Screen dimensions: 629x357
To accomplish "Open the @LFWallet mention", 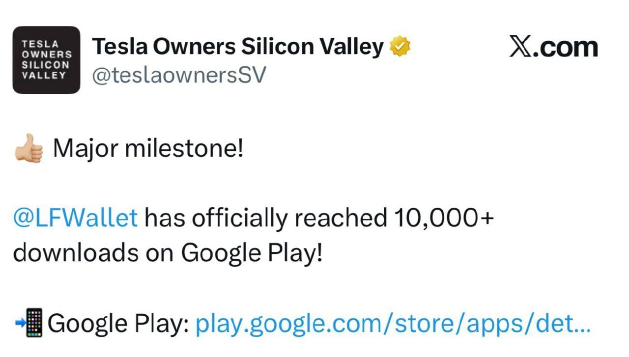I will click(75, 218).
